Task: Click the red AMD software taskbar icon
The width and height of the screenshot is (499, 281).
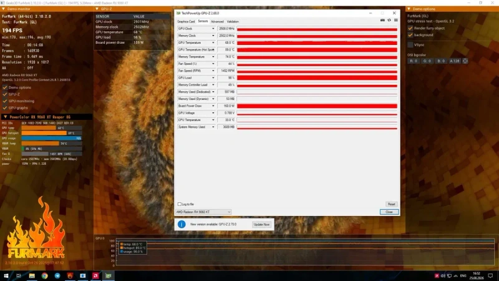Action: click(95, 276)
